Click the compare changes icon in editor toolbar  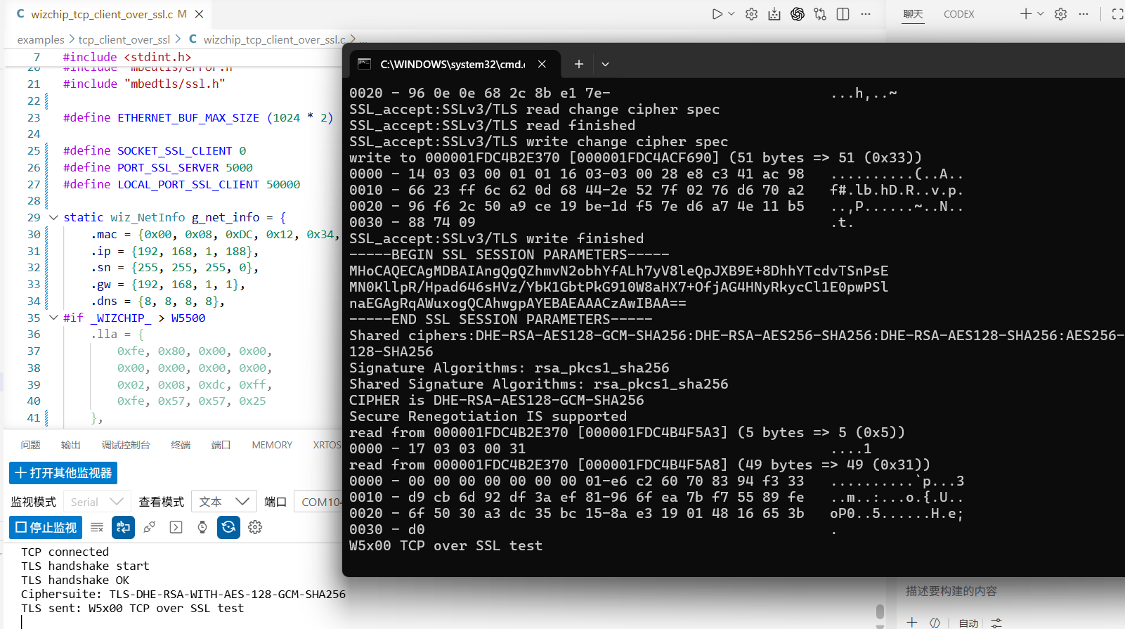point(820,14)
